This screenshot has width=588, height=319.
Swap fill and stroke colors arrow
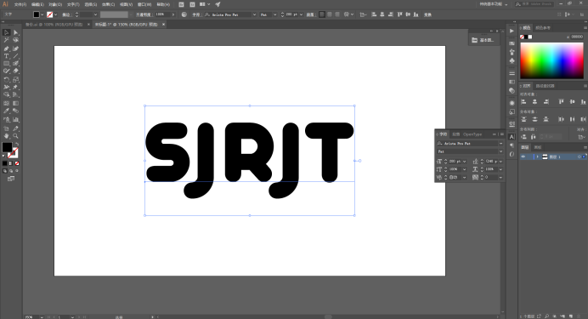[17, 144]
